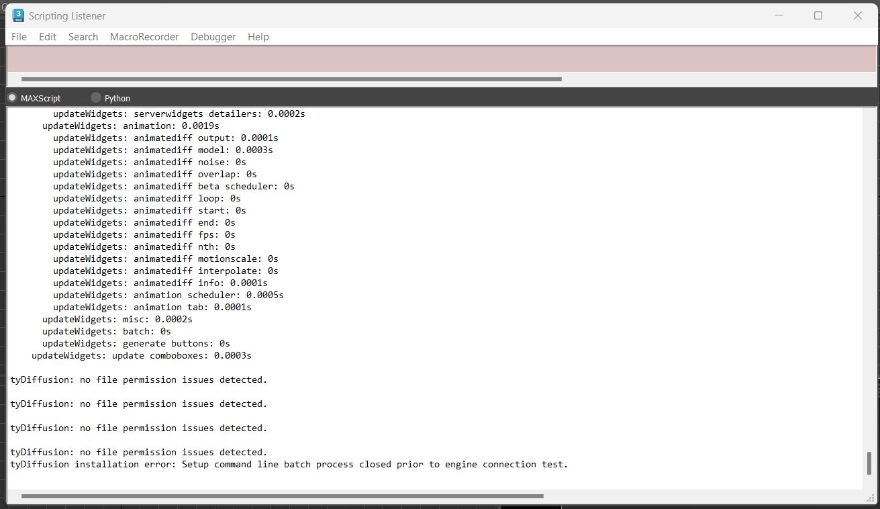
Task: Click the 'animatediff motionscale: 0s' line
Action: [166, 259]
